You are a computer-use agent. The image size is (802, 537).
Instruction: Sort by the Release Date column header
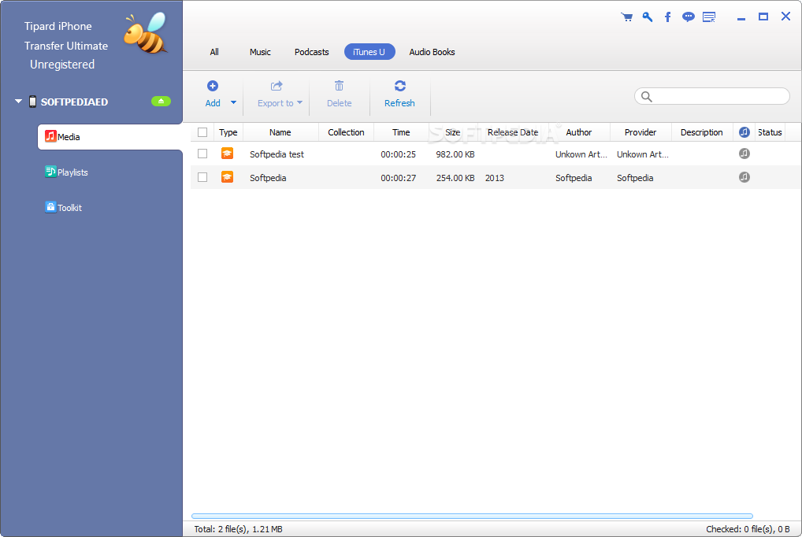click(x=513, y=132)
